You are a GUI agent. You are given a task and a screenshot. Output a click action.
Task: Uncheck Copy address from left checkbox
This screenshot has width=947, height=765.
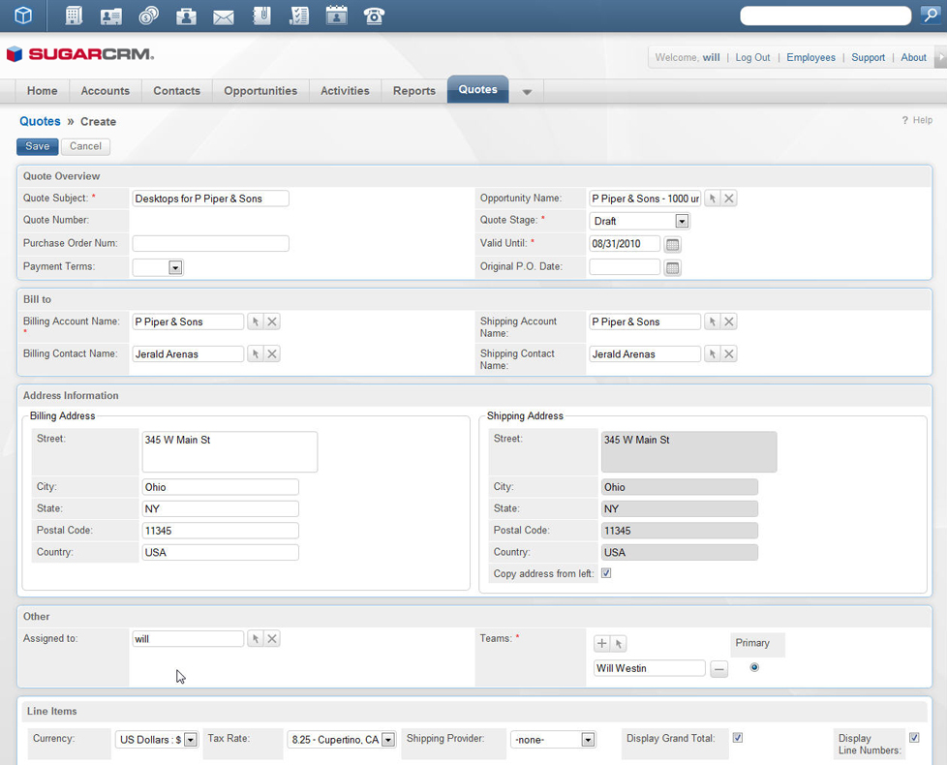[x=606, y=573]
